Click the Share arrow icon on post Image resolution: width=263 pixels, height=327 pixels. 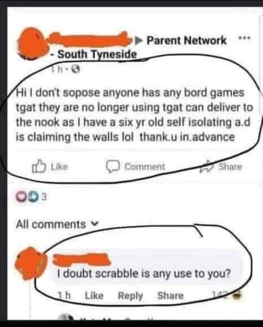click(207, 167)
